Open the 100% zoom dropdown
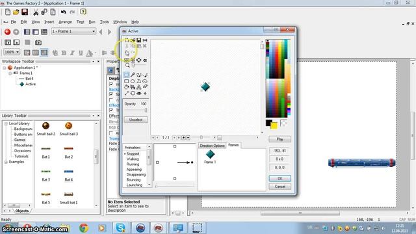Image resolution: width=416 pixels, height=234 pixels. [12, 52]
